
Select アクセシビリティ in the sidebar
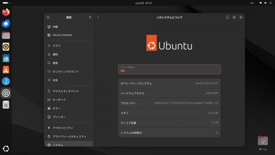pos(69,128)
